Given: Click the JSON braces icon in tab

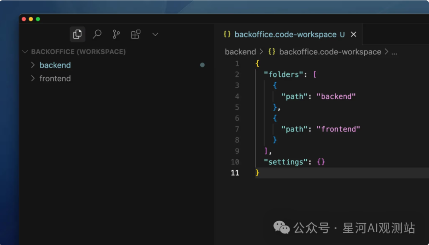Looking at the screenshot, I should (x=227, y=35).
